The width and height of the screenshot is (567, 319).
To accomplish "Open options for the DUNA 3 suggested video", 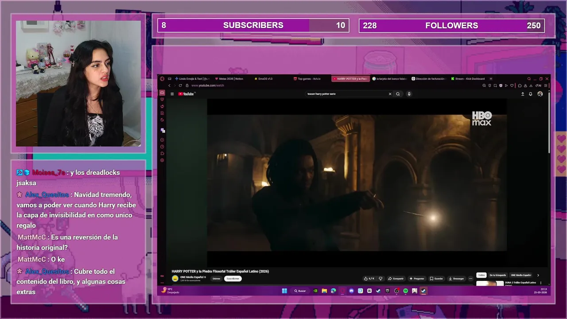I will tap(540, 283).
